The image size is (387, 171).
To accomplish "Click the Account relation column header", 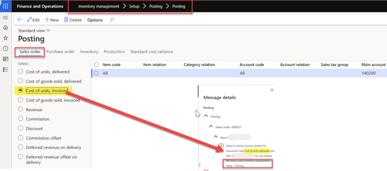I will (x=295, y=65).
